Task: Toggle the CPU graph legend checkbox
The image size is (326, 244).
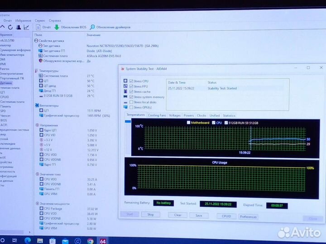Action: click(214, 123)
